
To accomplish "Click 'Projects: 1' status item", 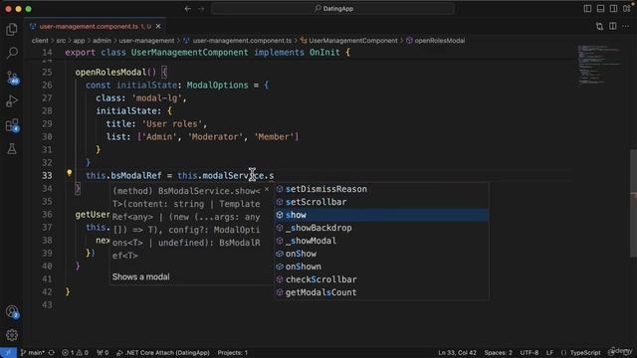I will click(232, 353).
